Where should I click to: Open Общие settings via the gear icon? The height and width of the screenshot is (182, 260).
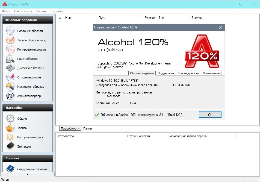[20, 119]
